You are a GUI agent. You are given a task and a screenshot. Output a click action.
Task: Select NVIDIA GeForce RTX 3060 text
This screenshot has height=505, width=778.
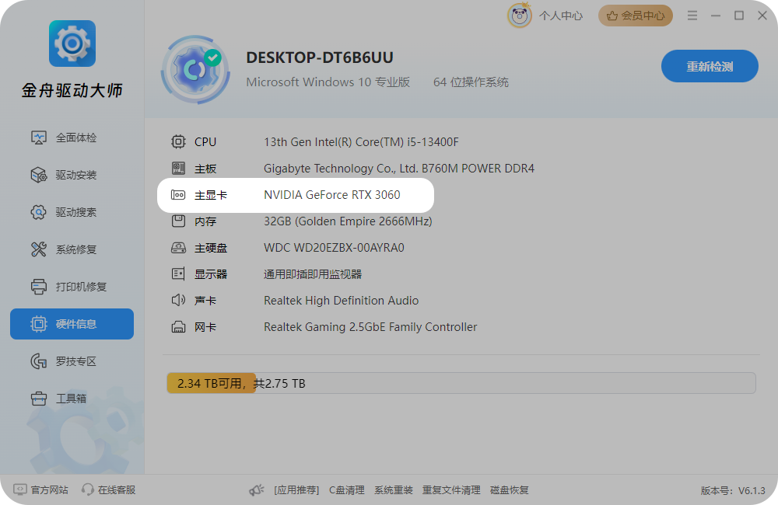point(332,195)
